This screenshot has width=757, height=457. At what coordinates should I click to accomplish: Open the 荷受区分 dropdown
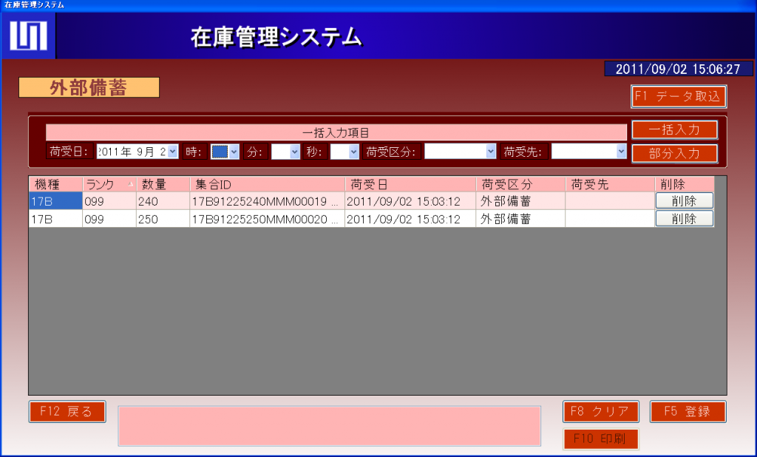point(491,152)
